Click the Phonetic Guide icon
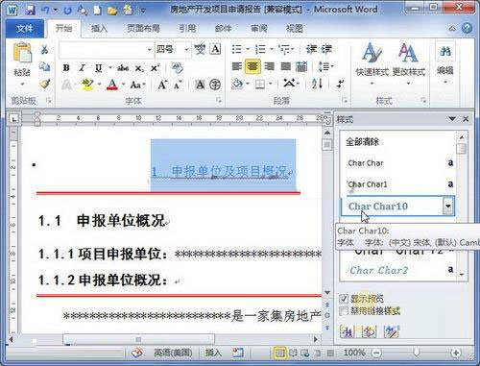Viewport: 480px width, 366px height. coord(200,49)
